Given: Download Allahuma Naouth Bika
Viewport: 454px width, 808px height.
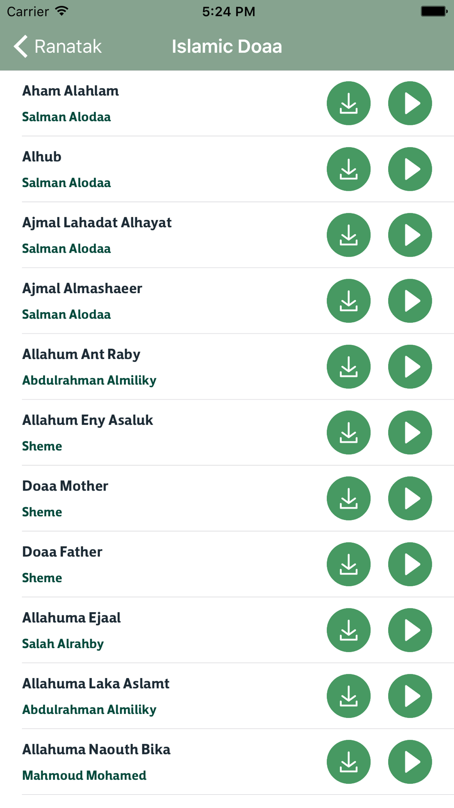Looking at the screenshot, I should click(349, 762).
